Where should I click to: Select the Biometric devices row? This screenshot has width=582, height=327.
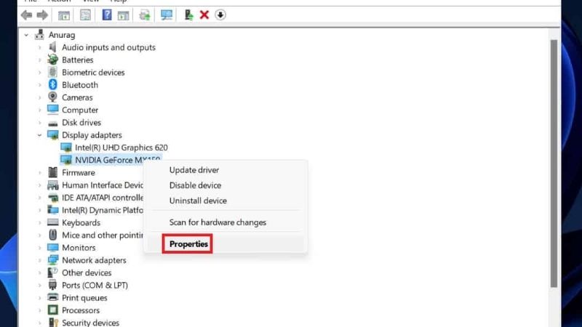click(x=93, y=72)
